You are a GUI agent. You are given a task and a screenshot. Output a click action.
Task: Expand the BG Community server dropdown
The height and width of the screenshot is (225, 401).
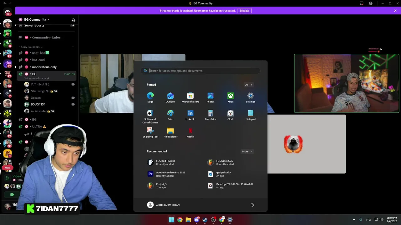tap(37, 19)
